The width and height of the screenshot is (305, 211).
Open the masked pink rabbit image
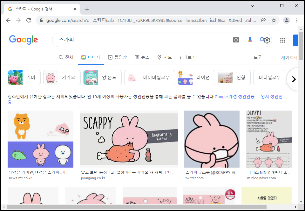(x=212, y=139)
